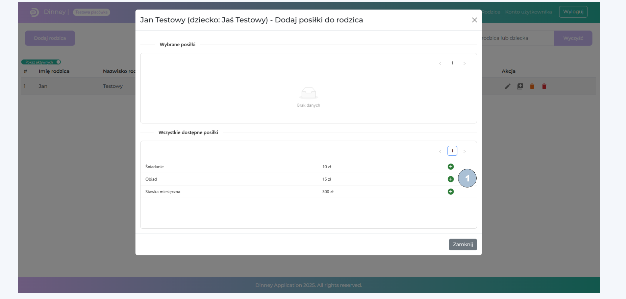The height and width of the screenshot is (299, 626).
Task: Open the Rodzice navigation item
Action: point(491,12)
